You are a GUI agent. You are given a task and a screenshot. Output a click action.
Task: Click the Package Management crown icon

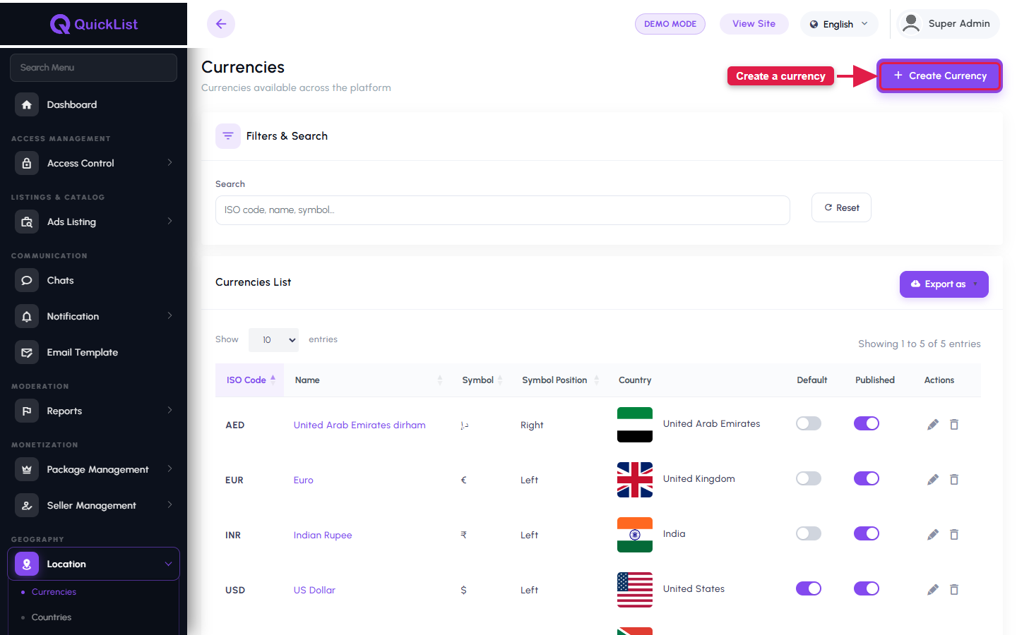[27, 469]
